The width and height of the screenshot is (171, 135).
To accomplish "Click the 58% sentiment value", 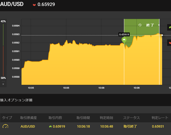I will click(3, 78).
